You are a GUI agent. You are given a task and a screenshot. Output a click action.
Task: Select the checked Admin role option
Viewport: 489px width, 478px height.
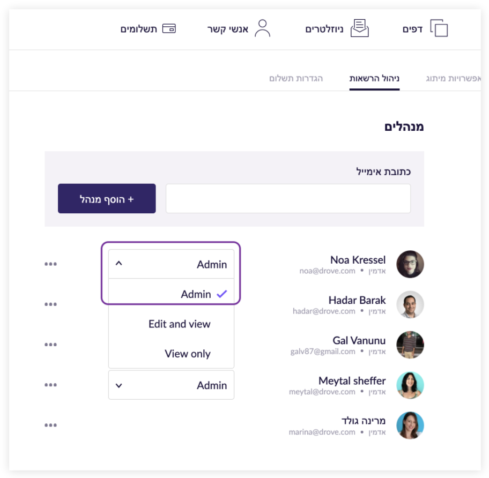[196, 294]
